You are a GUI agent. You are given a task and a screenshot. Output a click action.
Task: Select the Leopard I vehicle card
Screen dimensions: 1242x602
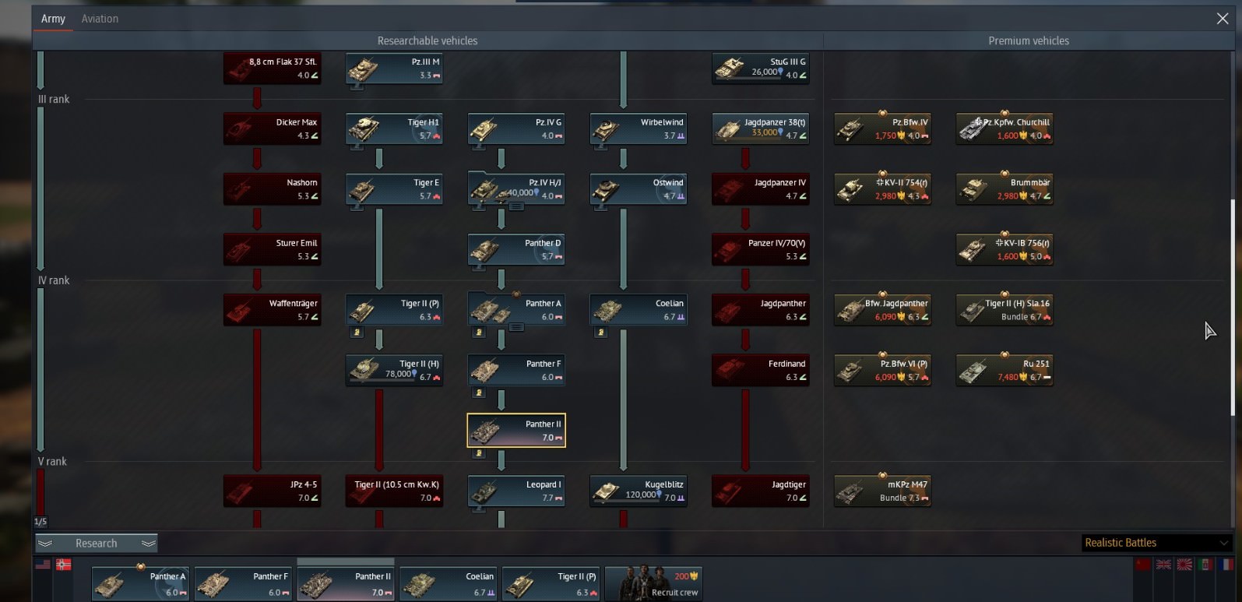[x=516, y=491]
